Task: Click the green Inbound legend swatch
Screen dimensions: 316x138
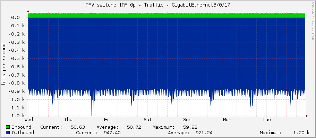Action: [x=8, y=127]
